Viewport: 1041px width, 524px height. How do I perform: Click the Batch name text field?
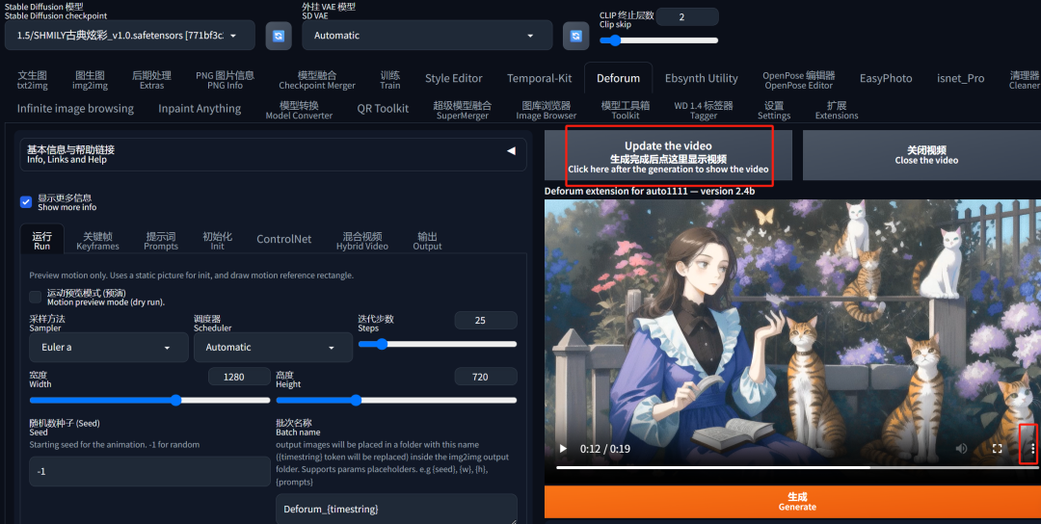pos(396,509)
